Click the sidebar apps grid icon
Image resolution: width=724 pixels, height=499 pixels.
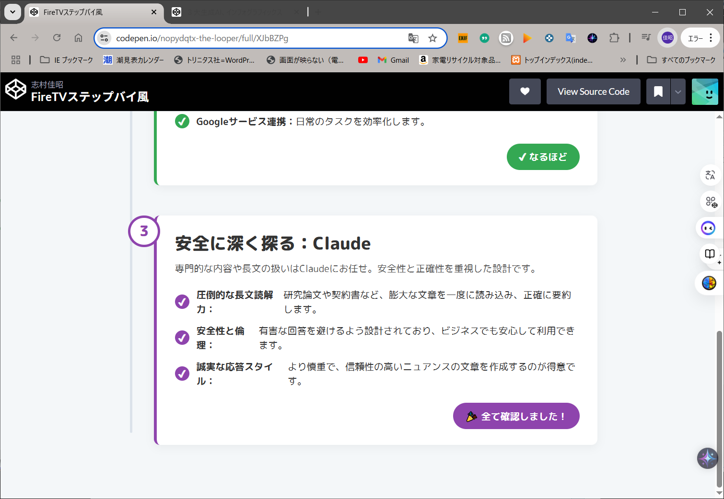tap(710, 201)
